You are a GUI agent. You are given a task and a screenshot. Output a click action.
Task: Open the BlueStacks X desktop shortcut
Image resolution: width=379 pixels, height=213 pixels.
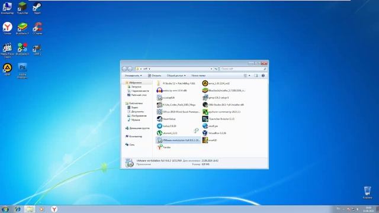tap(23, 49)
